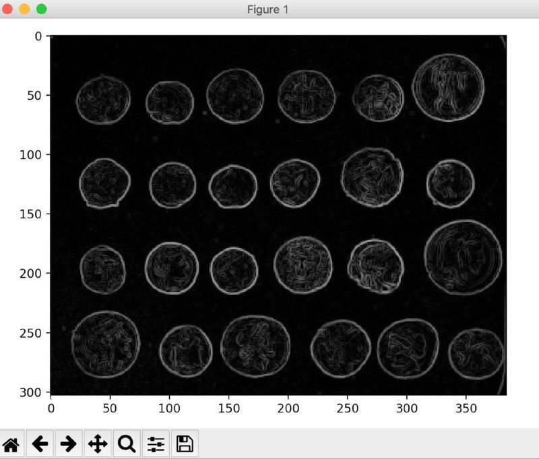Click the x-axis tick label 250

[347, 408]
